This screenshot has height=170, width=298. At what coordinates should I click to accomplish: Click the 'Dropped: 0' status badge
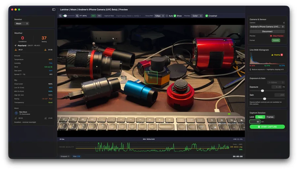(x=65, y=156)
